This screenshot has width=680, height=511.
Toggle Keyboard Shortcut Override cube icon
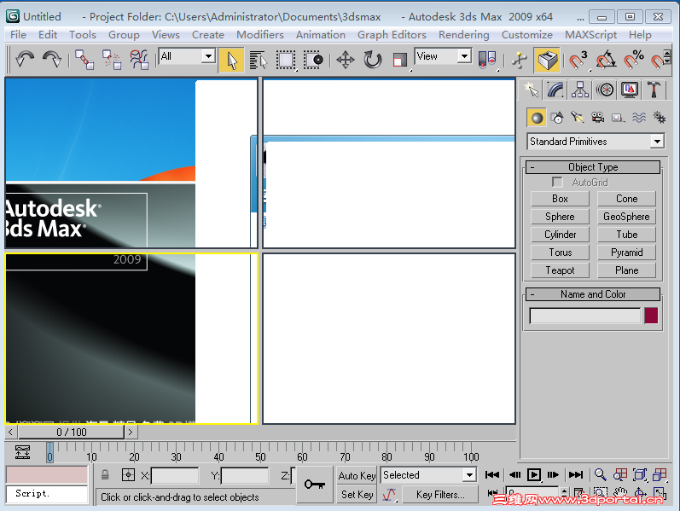(x=547, y=60)
